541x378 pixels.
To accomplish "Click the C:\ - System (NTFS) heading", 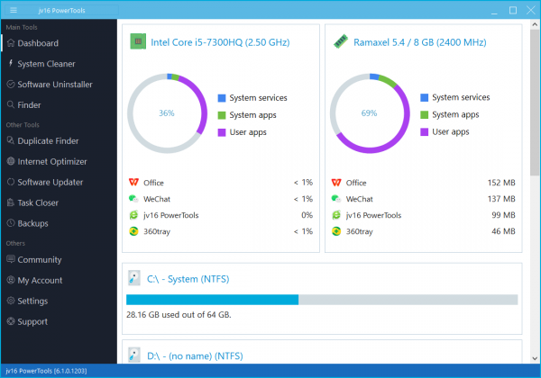I will (x=188, y=279).
